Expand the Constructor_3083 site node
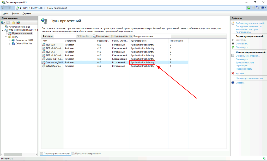The width and height of the screenshot is (267, 161). (x=10, y=40)
